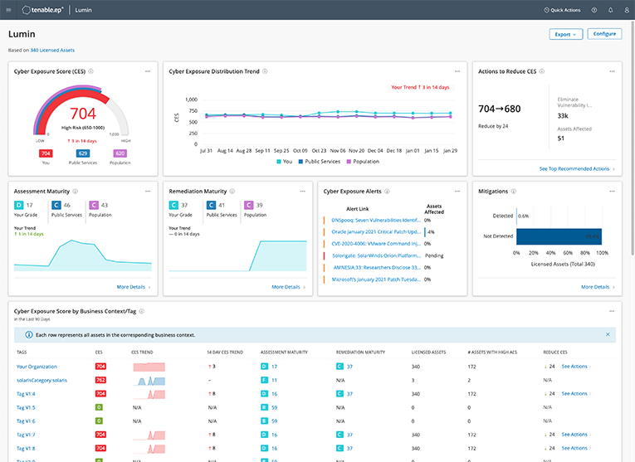The image size is (635, 462).
Task: Open Solorigate SolarWinds Orion alert
Action: pyautogui.click(x=376, y=255)
